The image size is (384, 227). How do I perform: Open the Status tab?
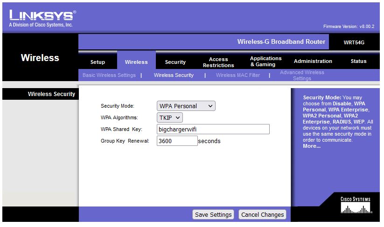click(358, 61)
